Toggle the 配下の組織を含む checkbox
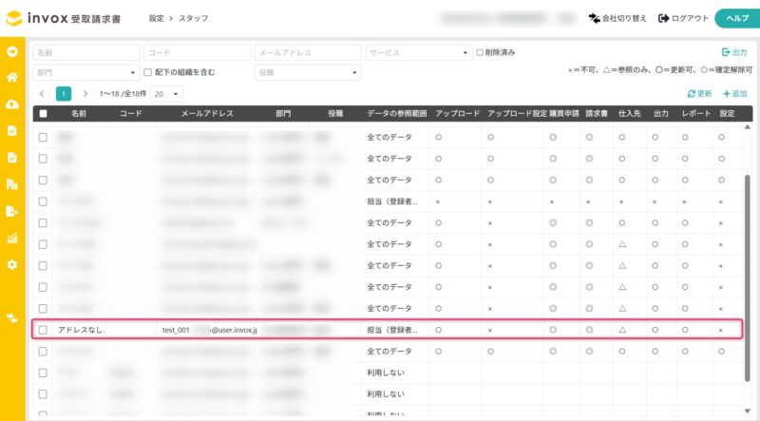This screenshot has width=760, height=421. (x=148, y=72)
